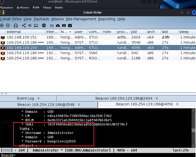This screenshot has height=157, width=196.
Task: Close the Beacon @3548 tab
Action: pos(79,105)
